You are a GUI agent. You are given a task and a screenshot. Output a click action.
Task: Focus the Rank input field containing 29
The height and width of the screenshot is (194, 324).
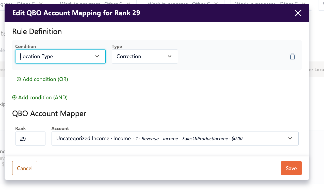point(30,139)
